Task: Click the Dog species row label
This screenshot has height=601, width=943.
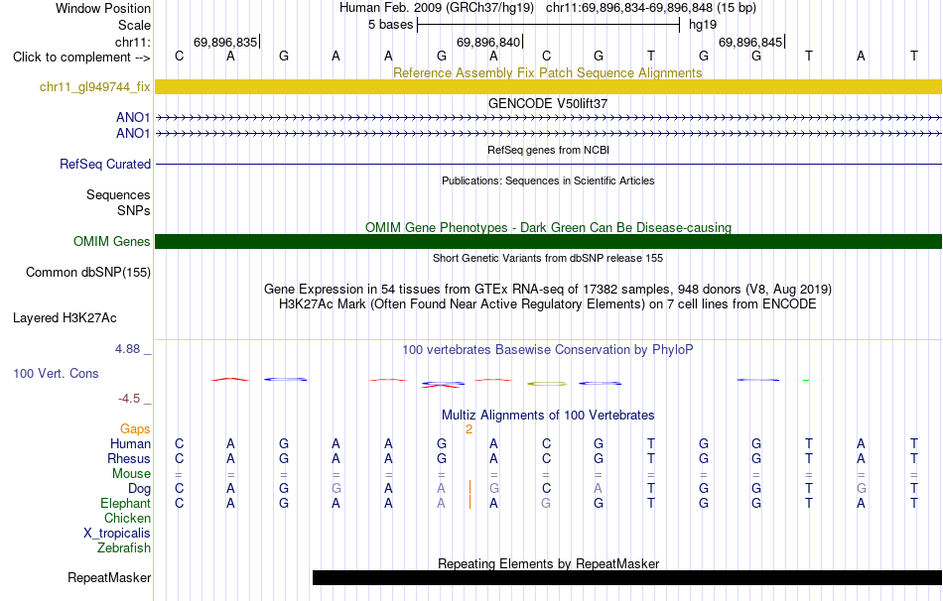Action: [x=139, y=489]
